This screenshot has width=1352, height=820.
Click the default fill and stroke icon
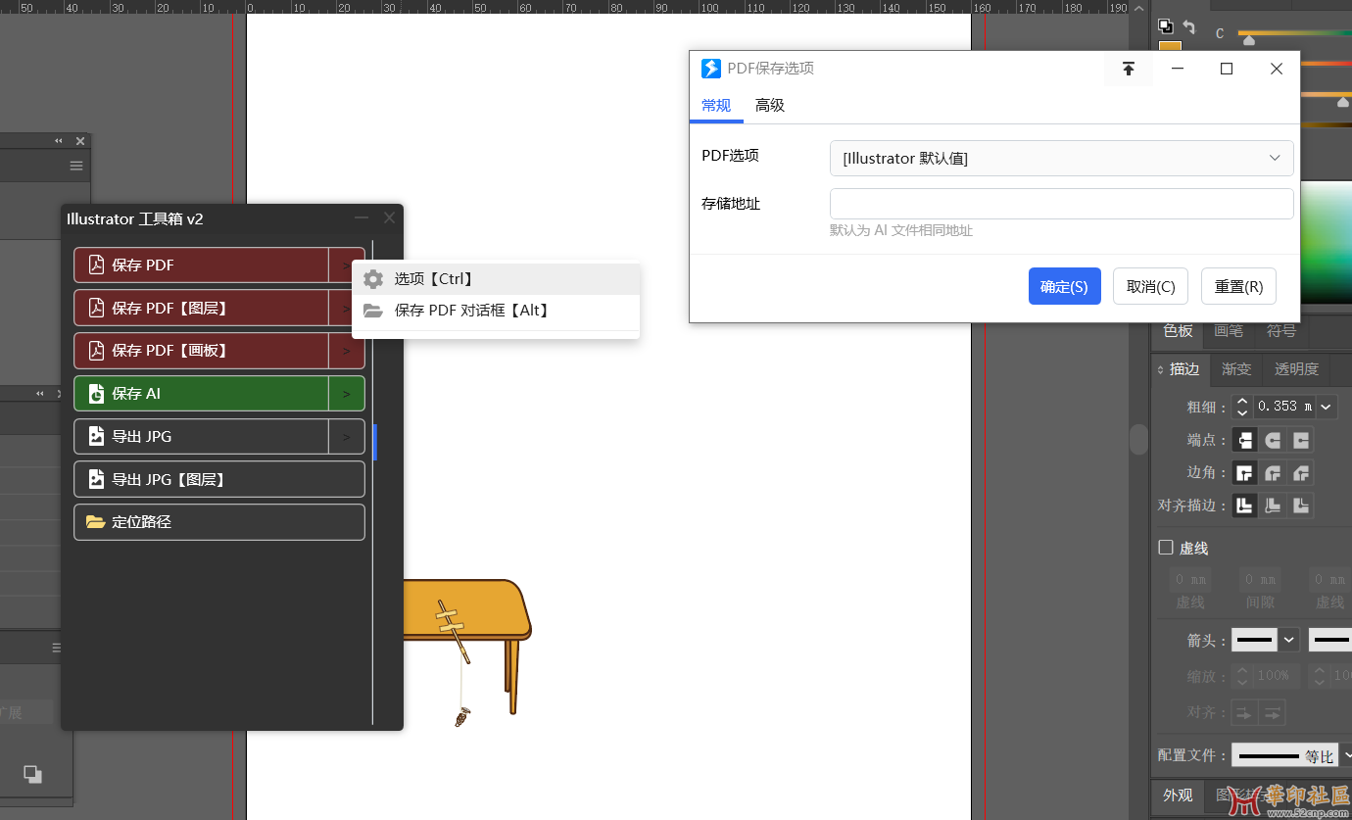(x=1166, y=26)
